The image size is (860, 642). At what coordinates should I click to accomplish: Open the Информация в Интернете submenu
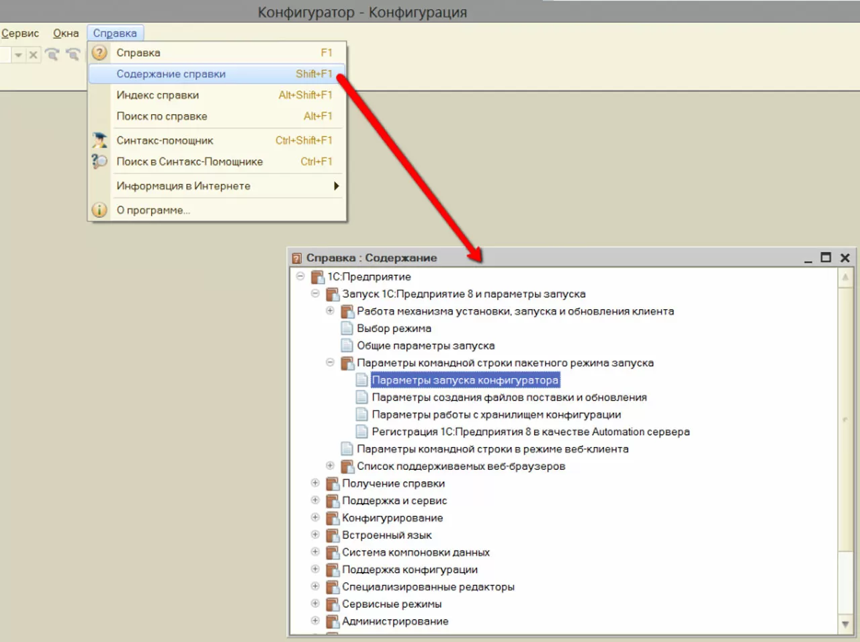click(217, 186)
